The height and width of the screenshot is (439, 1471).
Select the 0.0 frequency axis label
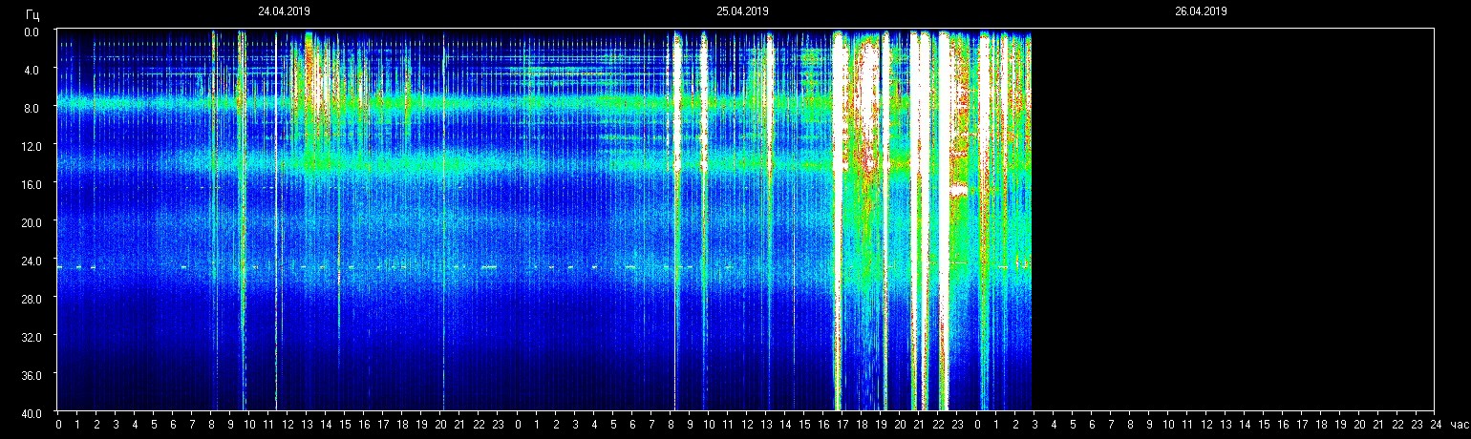(31, 31)
